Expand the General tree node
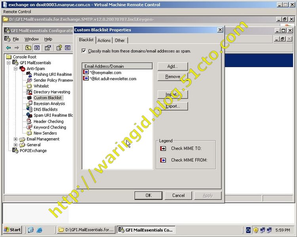This screenshot has width=297, height=237. click(x=16, y=145)
